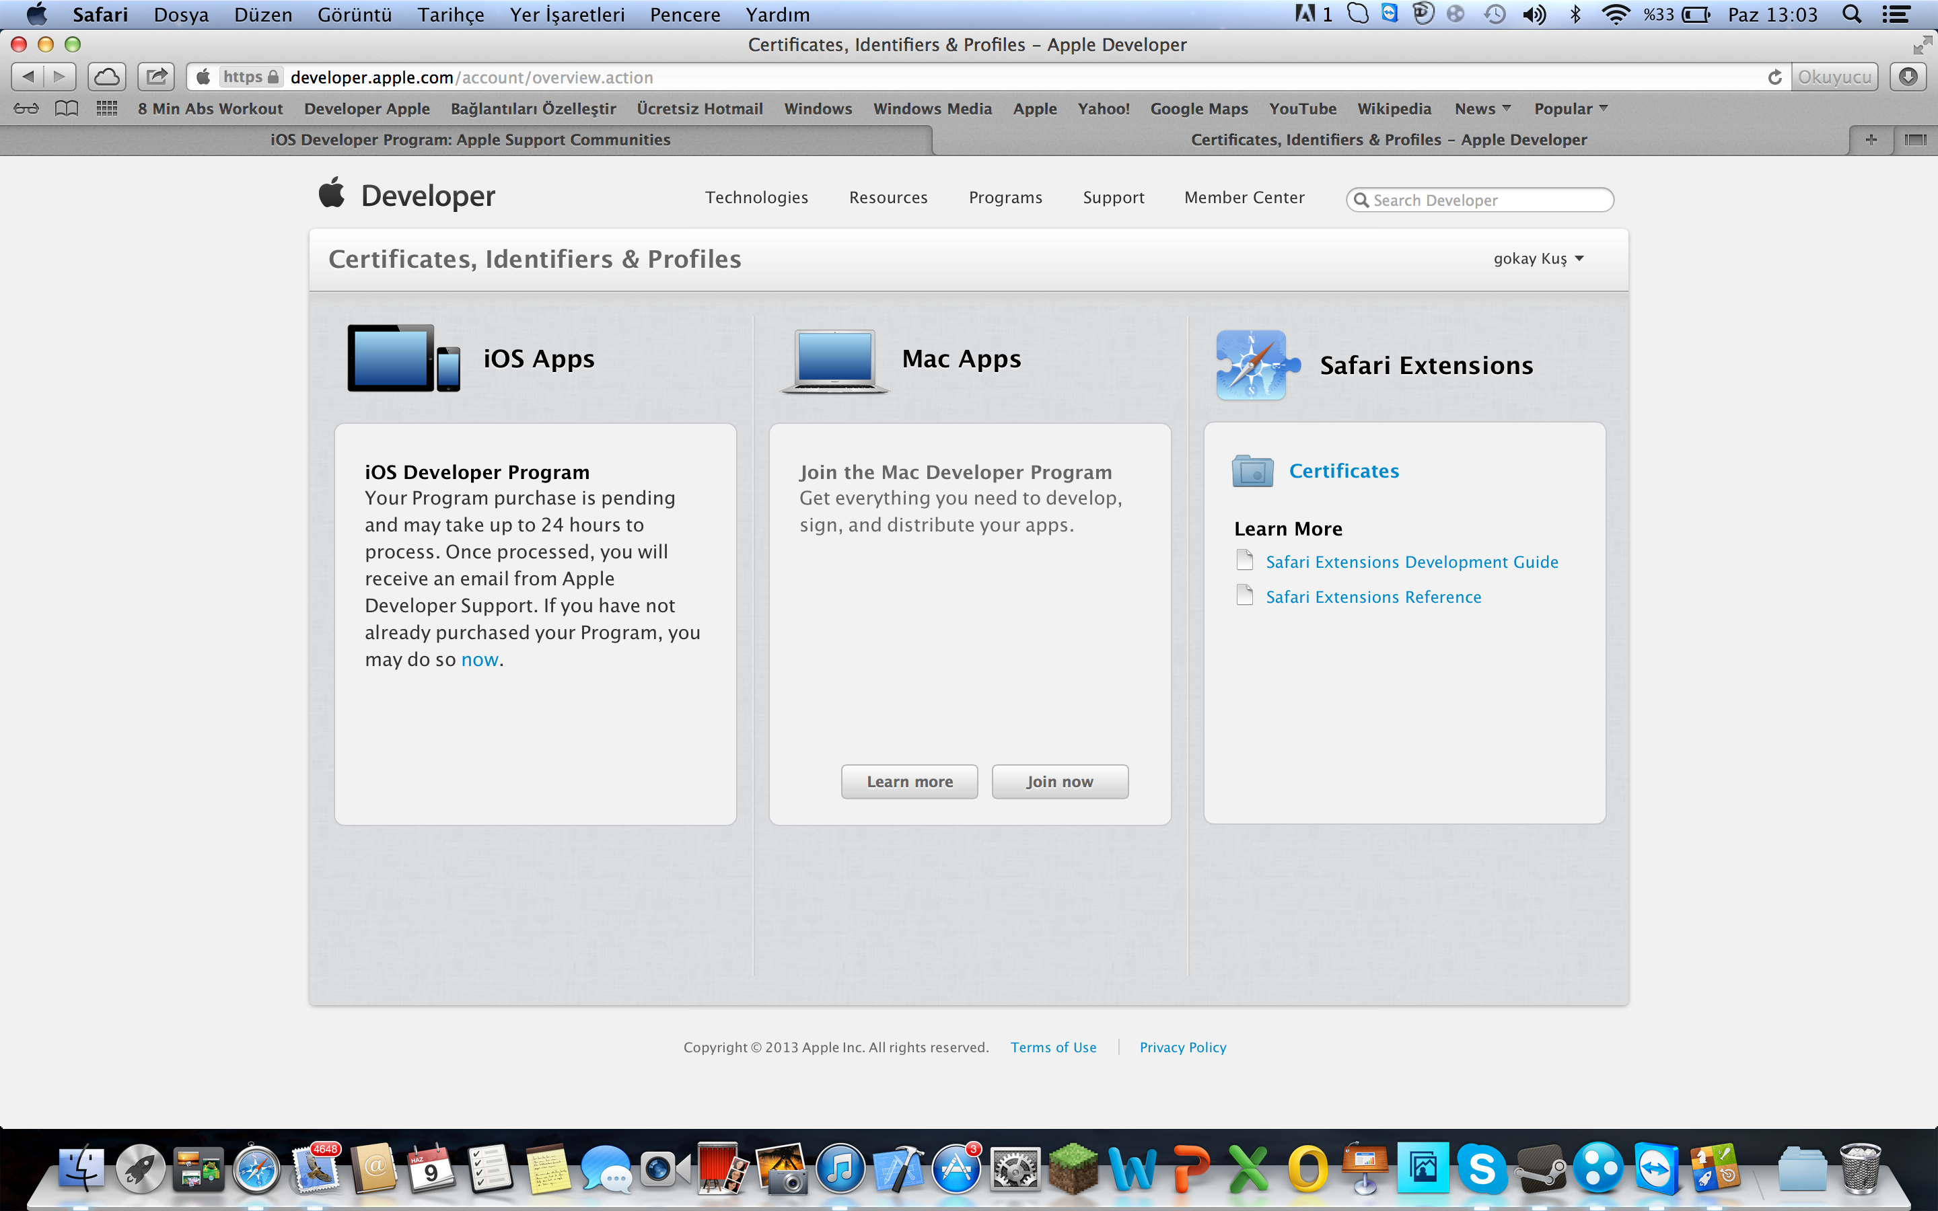This screenshot has width=1938, height=1211.
Task: Show Top Sites grid icon
Action: coord(106,108)
